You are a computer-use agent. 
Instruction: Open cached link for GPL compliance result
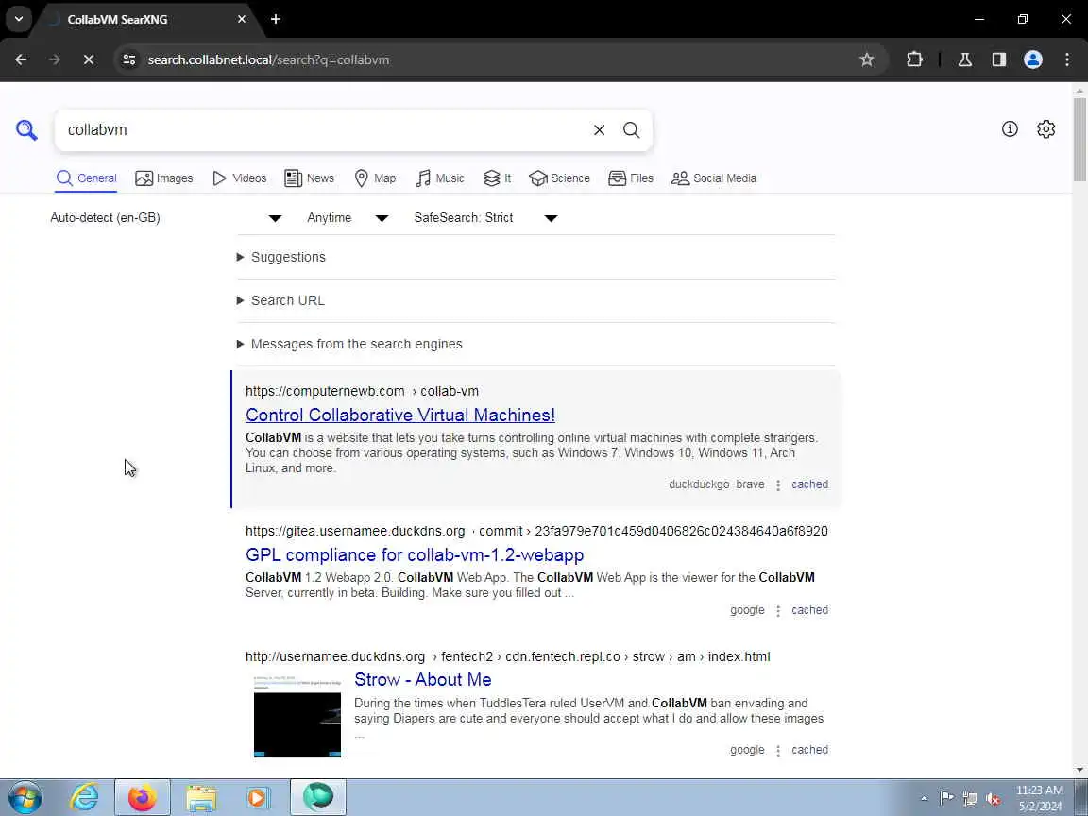809,610
